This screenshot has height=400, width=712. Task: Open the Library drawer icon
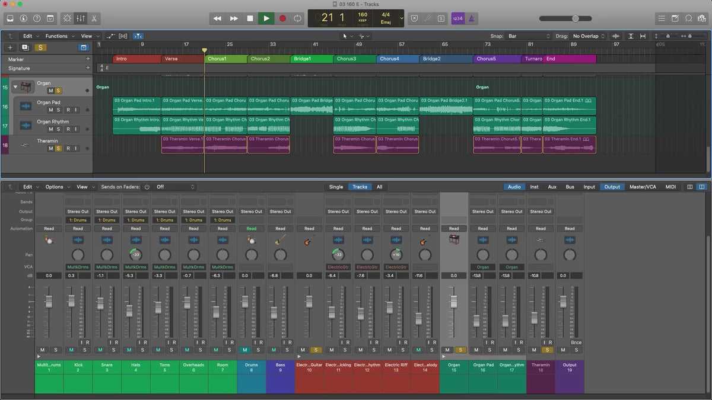tap(10, 18)
